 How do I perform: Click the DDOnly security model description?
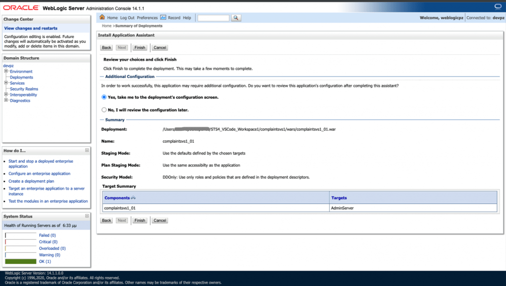point(236,177)
